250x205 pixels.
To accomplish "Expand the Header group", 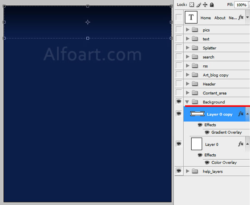I will point(187,84).
